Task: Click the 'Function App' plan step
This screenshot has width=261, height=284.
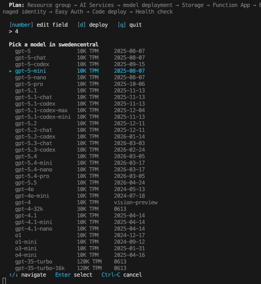Action: pyautogui.click(x=231, y=5)
